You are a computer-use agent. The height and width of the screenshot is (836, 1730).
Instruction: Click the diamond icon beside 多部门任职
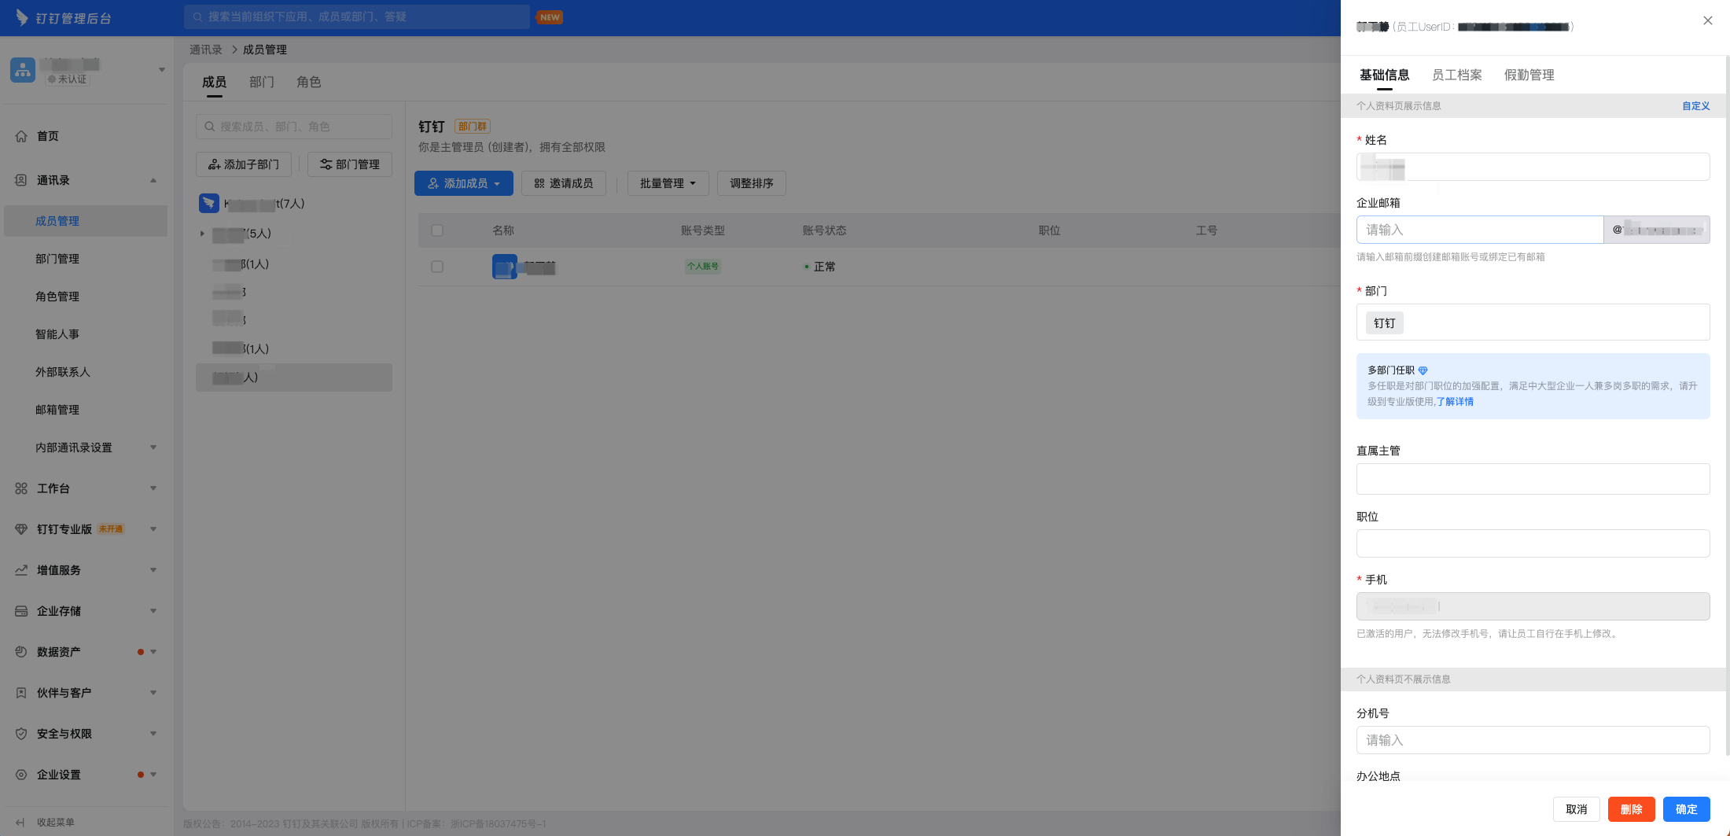coord(1423,370)
